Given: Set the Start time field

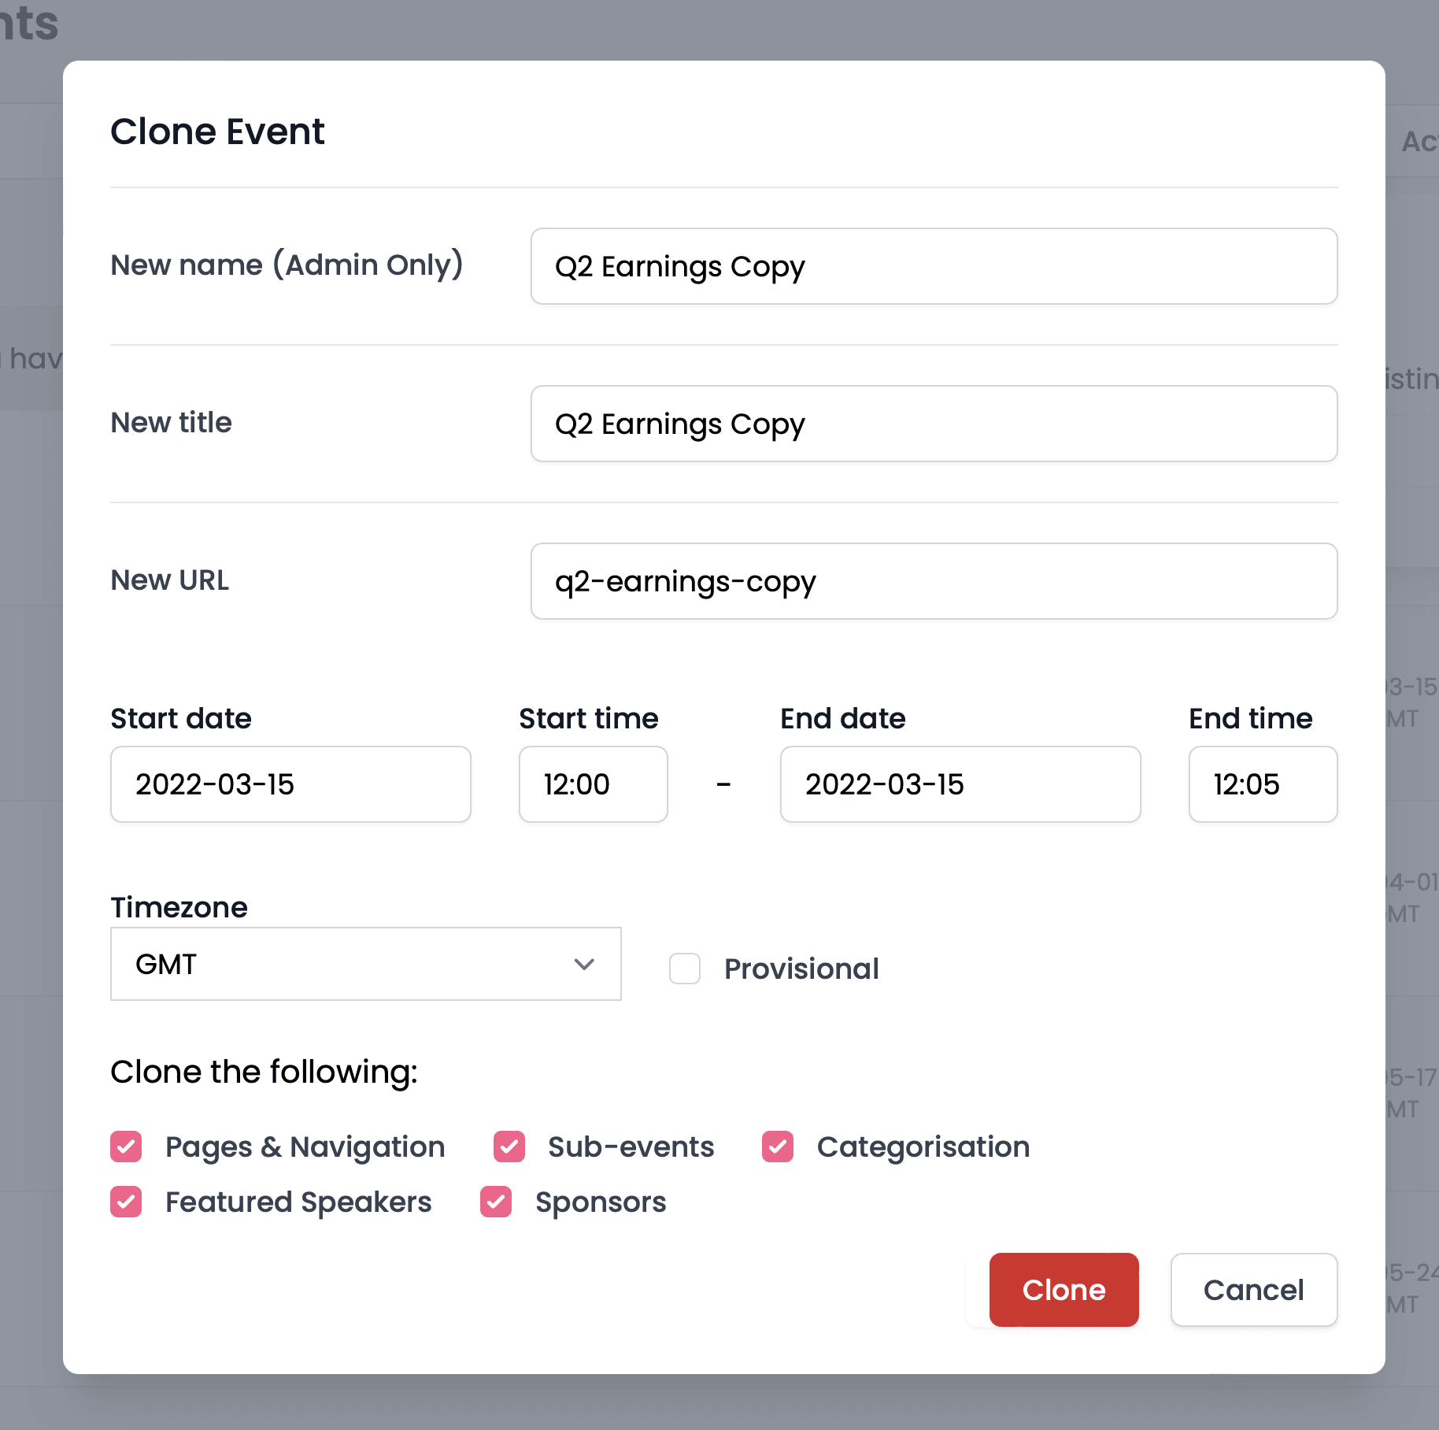Looking at the screenshot, I should pos(594,784).
